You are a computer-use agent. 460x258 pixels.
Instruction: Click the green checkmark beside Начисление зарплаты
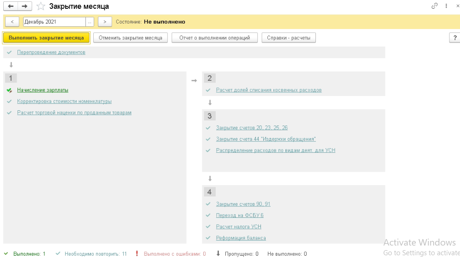point(9,90)
